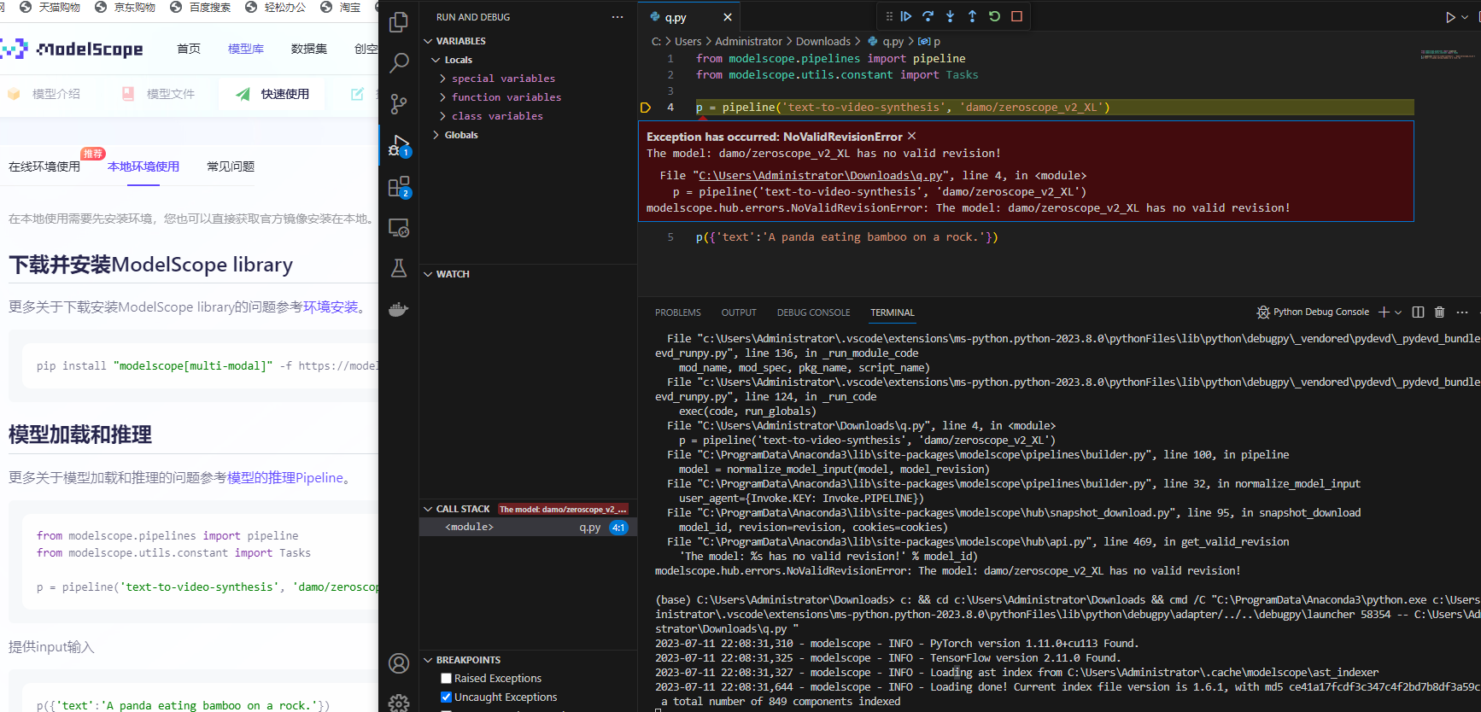Click the editor minimap
The height and width of the screenshot is (712, 1481).
pyautogui.click(x=1448, y=54)
